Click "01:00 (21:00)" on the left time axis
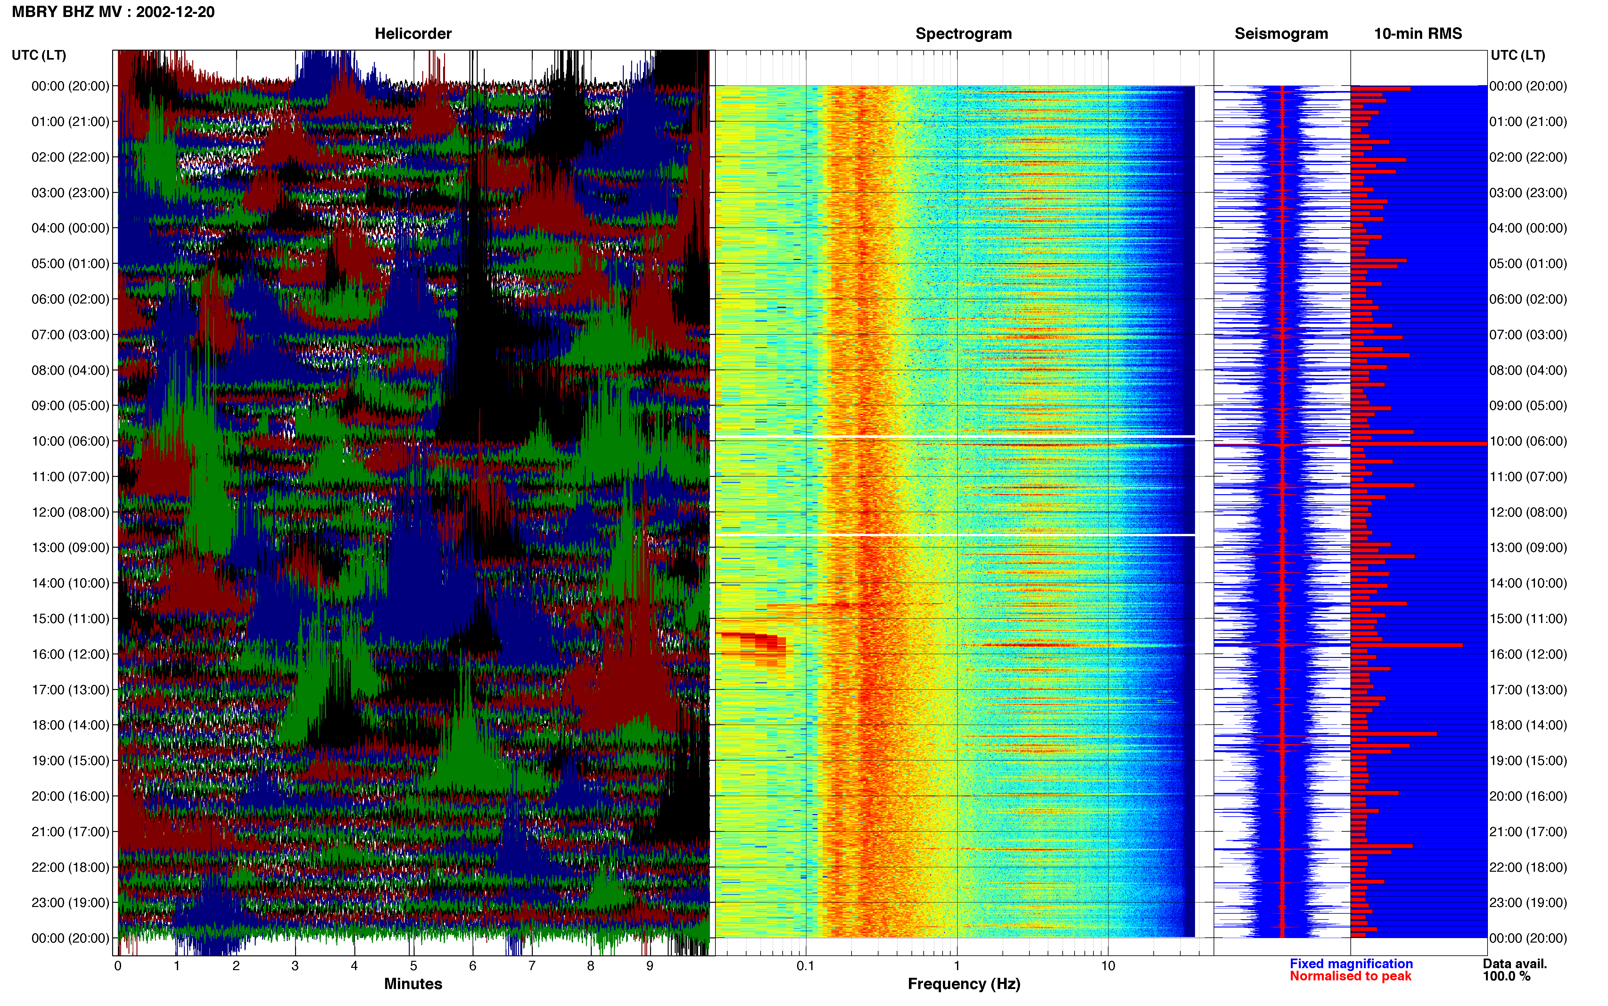Viewport: 1608px width, 1006px height. click(70, 122)
